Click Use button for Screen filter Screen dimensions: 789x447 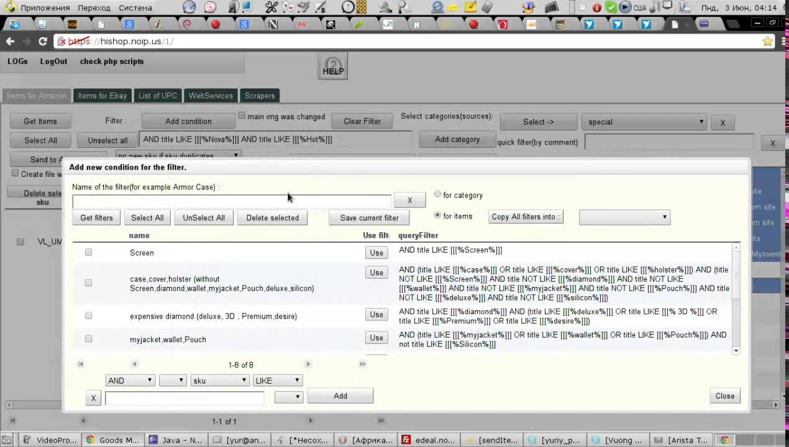376,253
